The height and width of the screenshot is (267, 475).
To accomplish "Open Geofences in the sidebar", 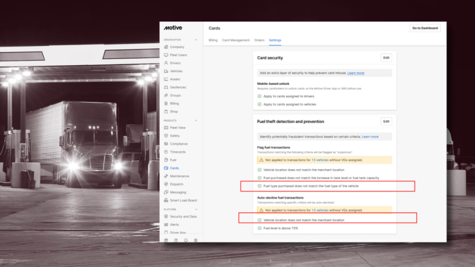I will pos(177,88).
